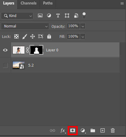Open the Kind filter type dropdown
This screenshot has width=126, height=137.
[x=17, y=16]
